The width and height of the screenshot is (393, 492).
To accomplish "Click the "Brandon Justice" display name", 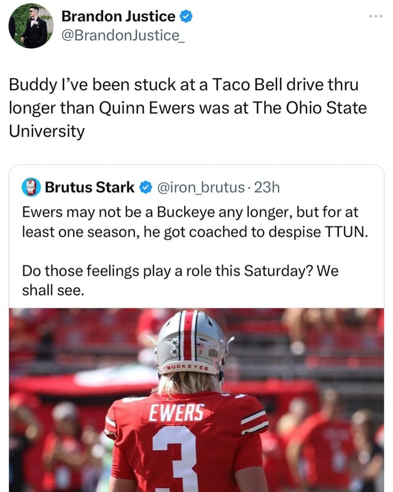I will pos(118,16).
